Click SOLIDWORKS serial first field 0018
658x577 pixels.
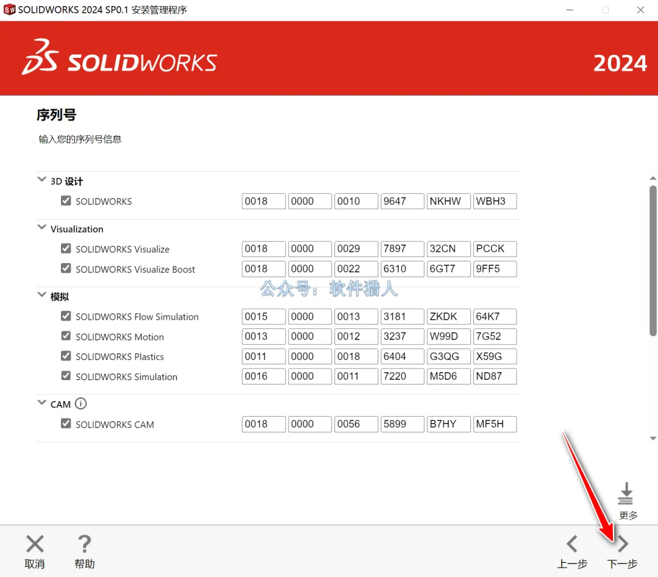coord(264,201)
